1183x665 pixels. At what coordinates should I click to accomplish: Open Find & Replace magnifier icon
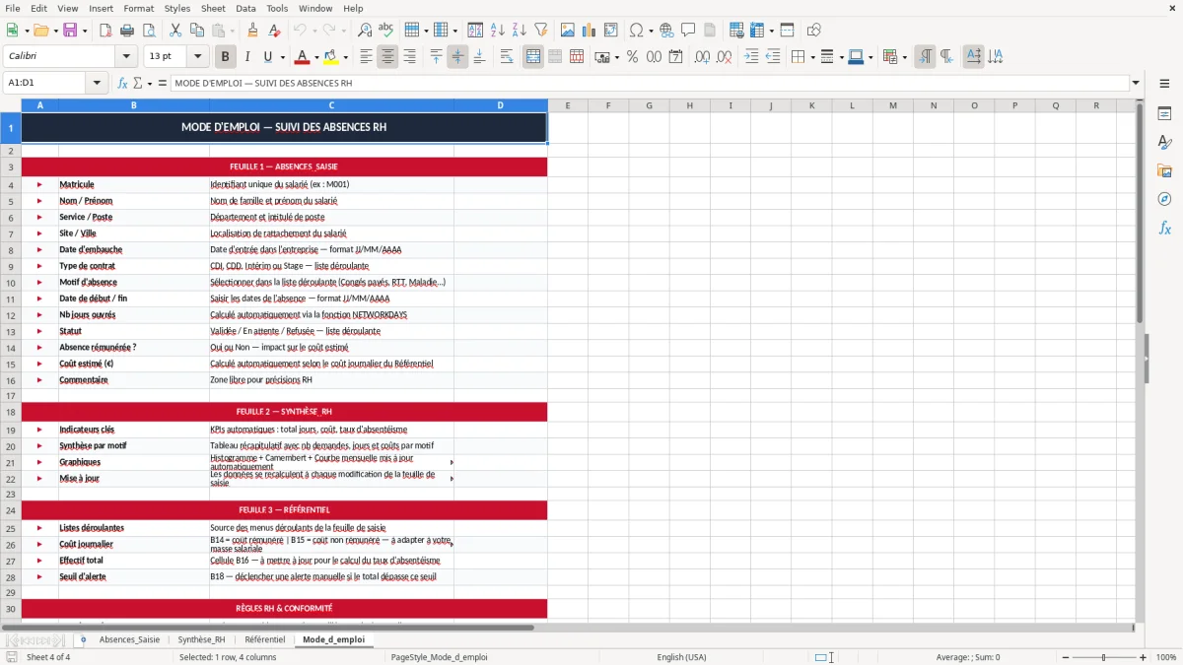(x=365, y=31)
